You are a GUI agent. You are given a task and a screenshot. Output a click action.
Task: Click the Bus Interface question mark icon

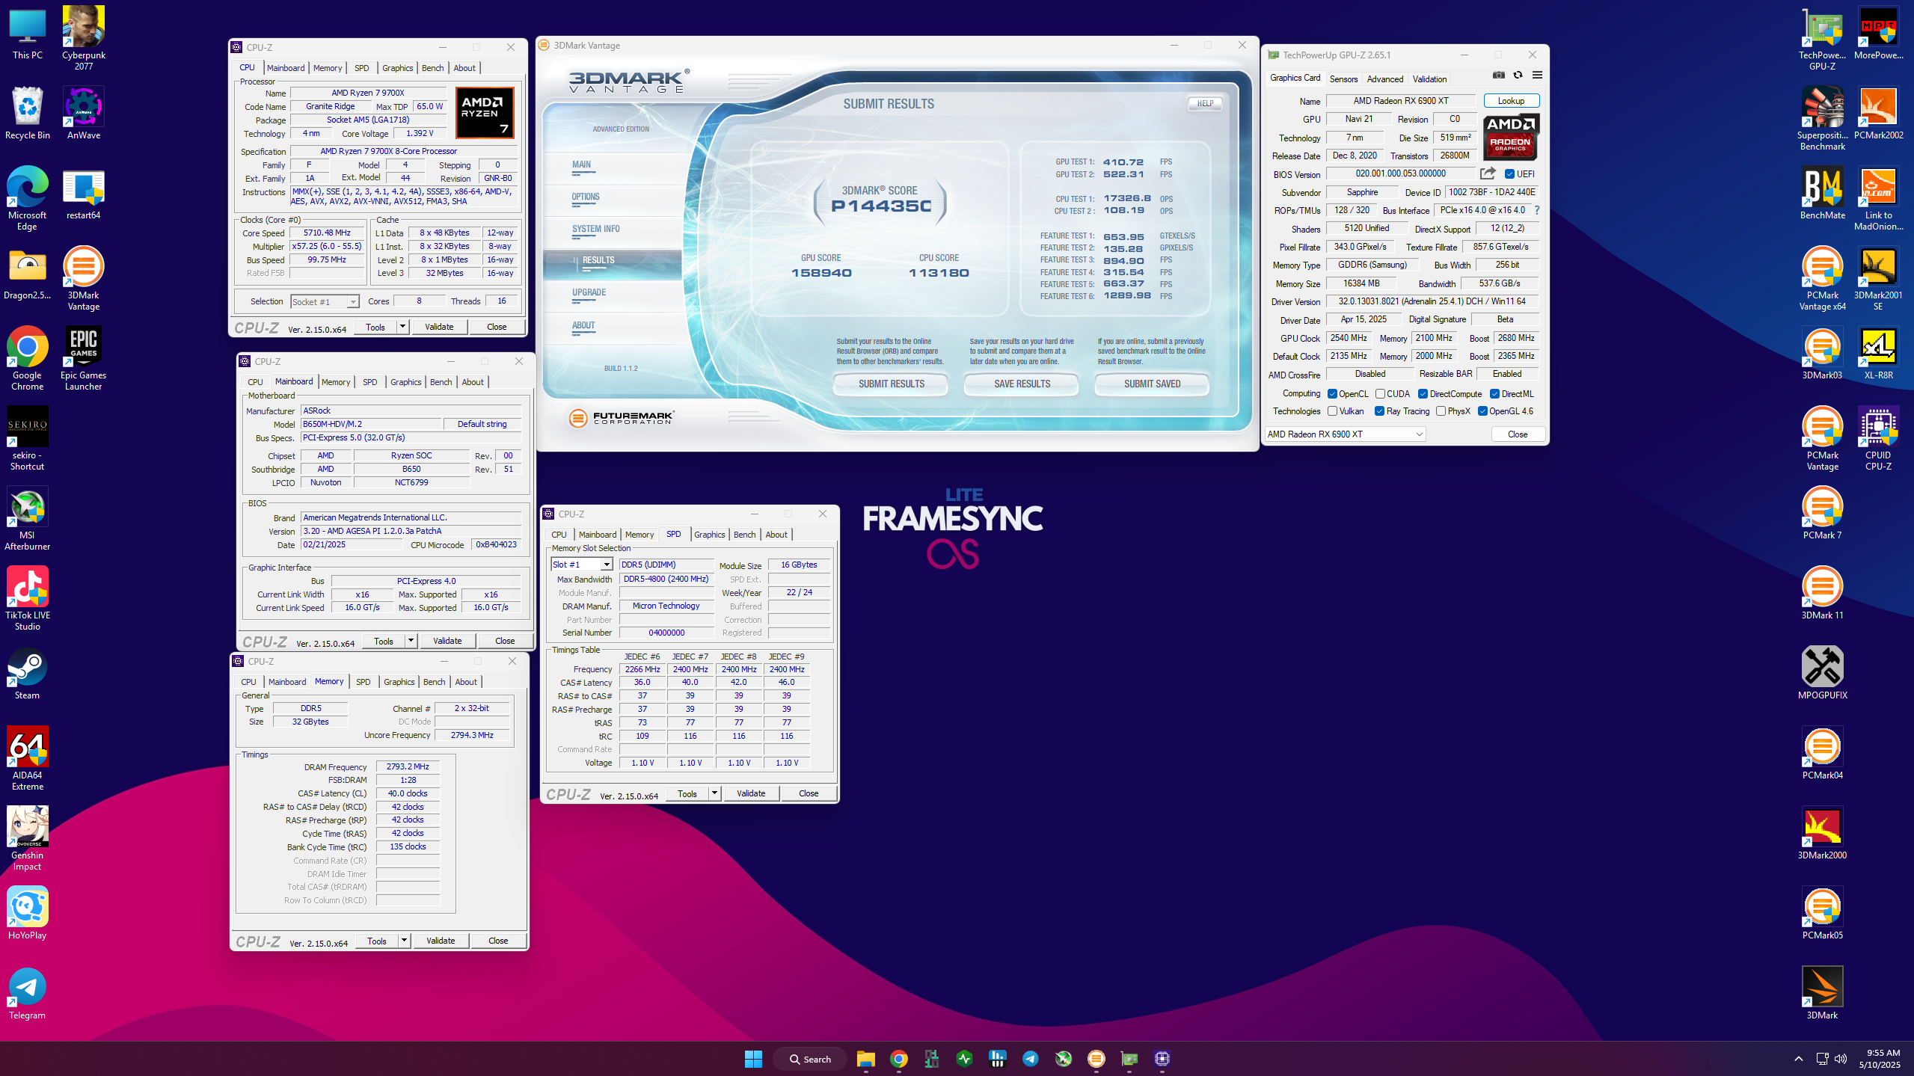(1536, 210)
